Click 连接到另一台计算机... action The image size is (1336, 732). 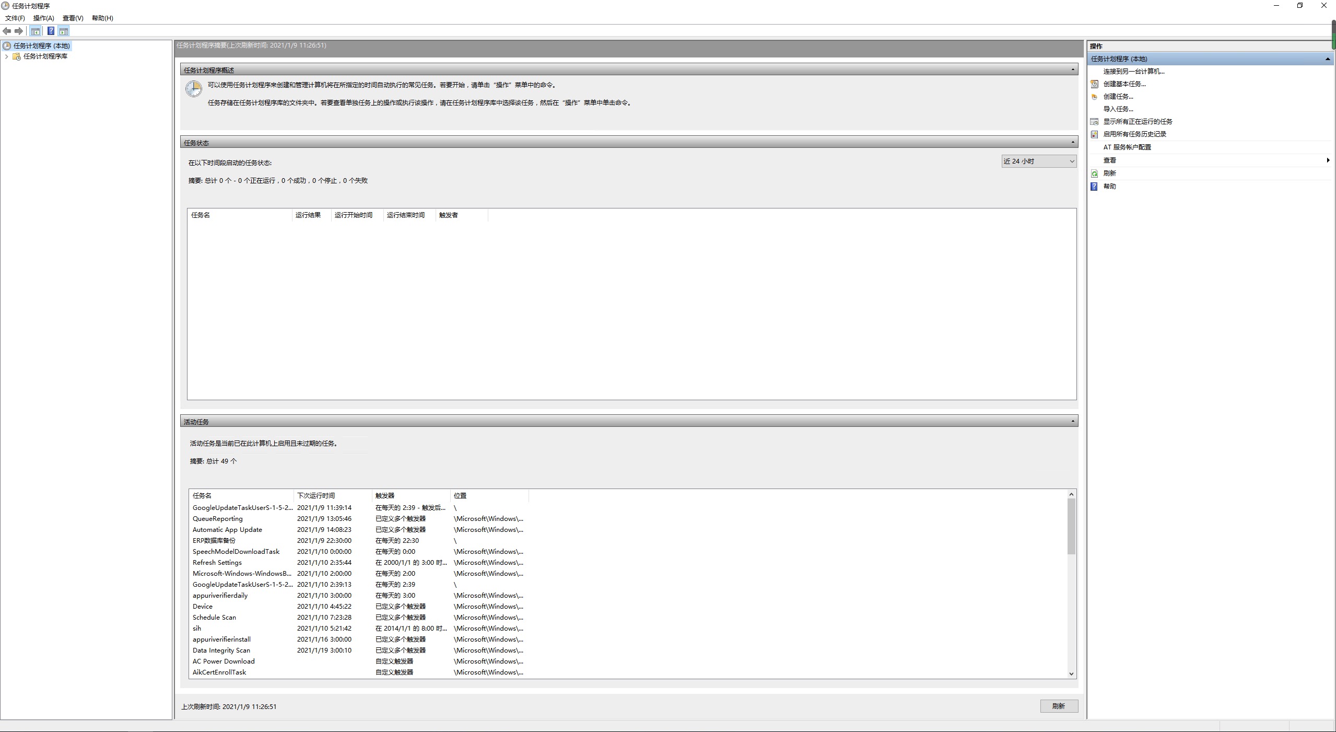click(1134, 72)
